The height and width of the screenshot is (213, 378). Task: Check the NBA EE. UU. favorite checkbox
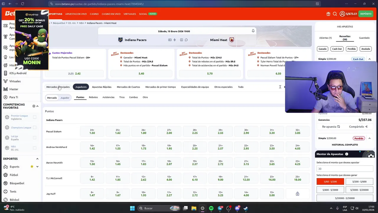pyautogui.click(x=35, y=148)
